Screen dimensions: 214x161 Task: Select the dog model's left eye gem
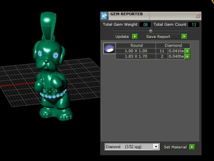(40, 53)
